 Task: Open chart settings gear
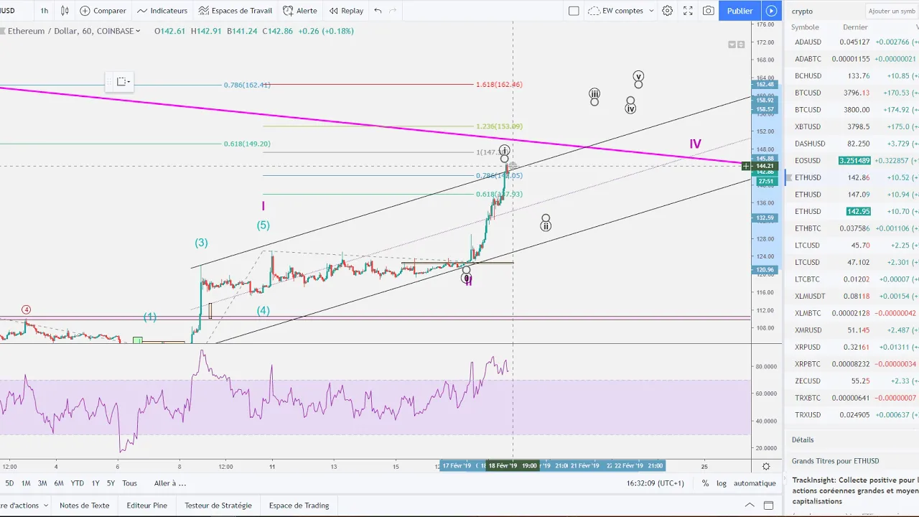[668, 11]
